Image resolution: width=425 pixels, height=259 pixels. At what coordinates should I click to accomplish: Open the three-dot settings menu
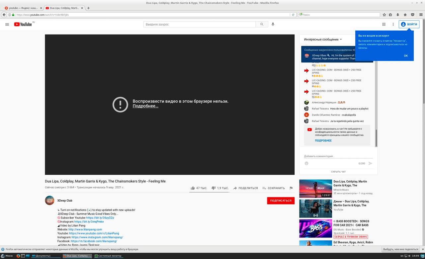pyautogui.click(x=393, y=24)
